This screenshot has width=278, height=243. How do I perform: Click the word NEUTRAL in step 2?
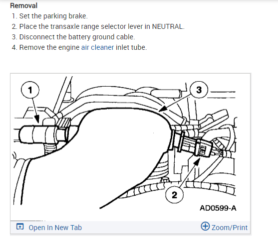click(168, 26)
